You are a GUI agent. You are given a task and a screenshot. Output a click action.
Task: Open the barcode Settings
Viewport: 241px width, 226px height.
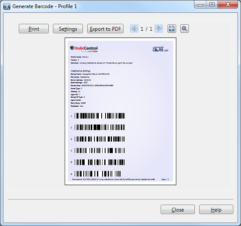pyautogui.click(x=68, y=29)
